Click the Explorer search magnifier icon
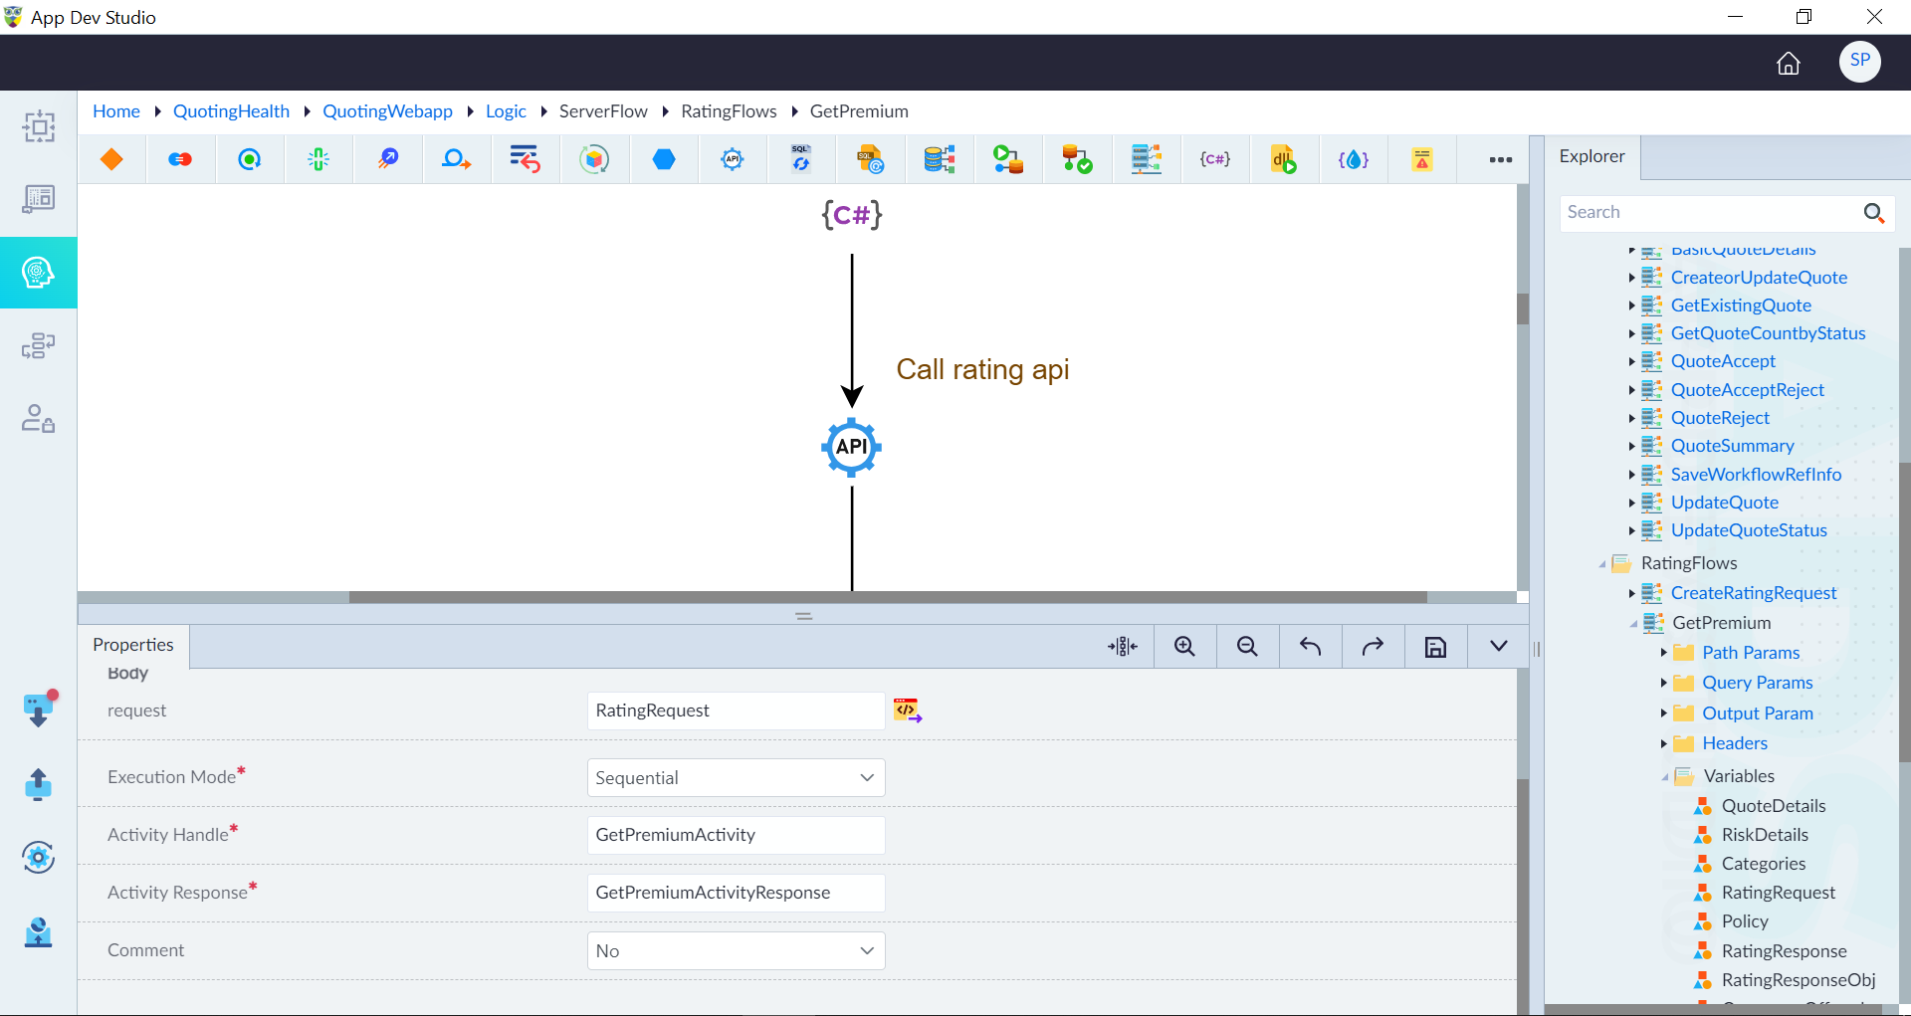 coord(1873,213)
